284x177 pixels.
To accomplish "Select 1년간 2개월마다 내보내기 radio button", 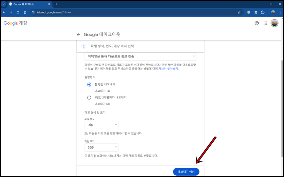I will click(89, 97).
